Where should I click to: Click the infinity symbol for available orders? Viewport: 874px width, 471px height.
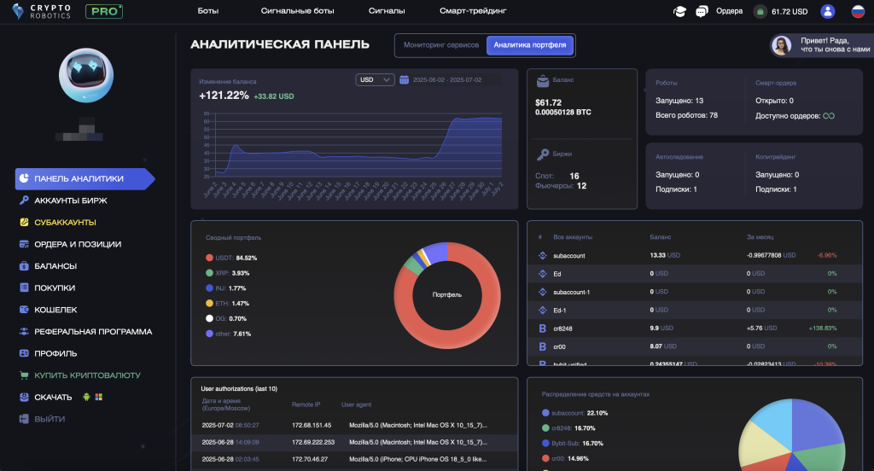pyautogui.click(x=829, y=116)
